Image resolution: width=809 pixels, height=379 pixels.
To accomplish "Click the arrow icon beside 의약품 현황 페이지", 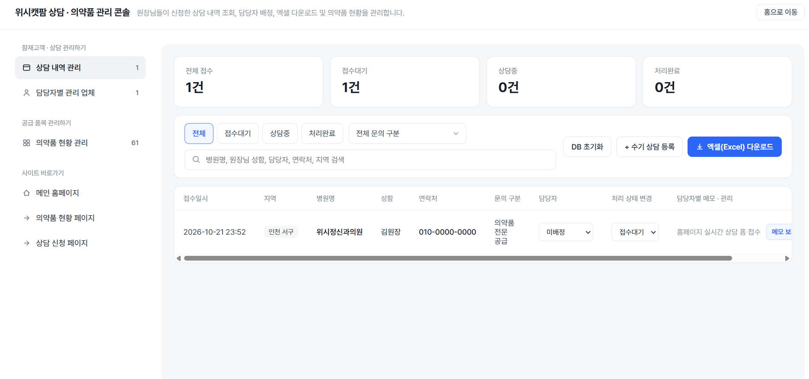I will coord(26,218).
